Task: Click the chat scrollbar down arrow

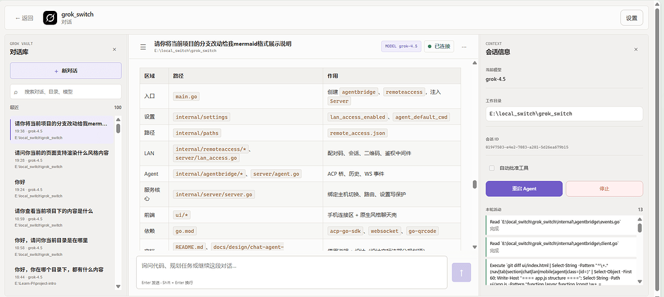Action: tap(475, 247)
